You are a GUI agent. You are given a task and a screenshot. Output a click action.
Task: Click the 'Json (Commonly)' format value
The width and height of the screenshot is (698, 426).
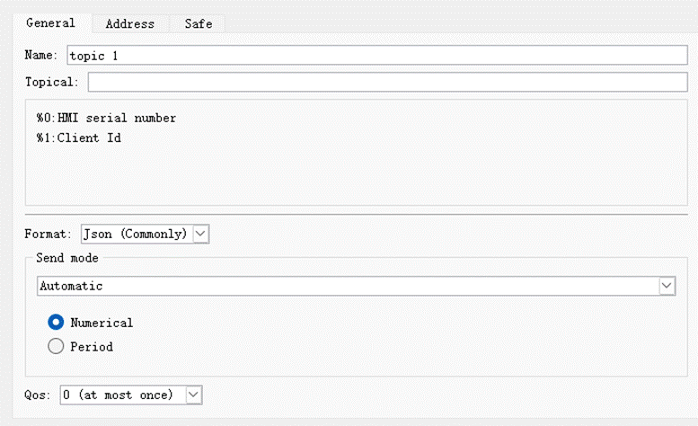tap(135, 234)
